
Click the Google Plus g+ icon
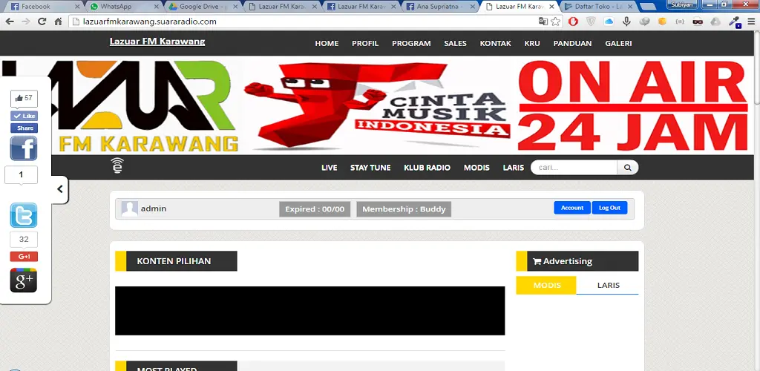click(24, 280)
